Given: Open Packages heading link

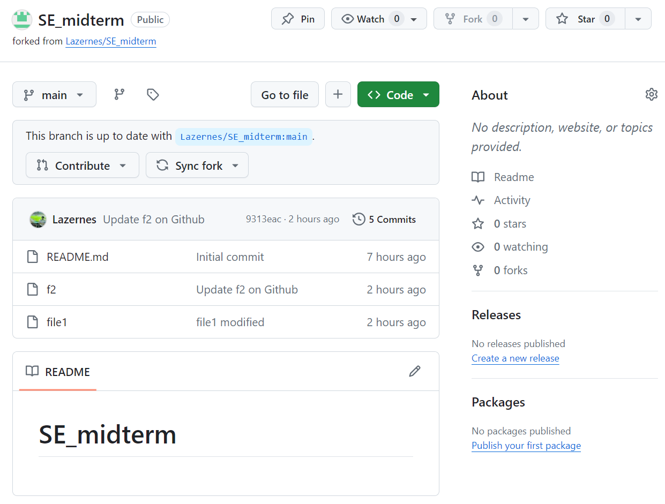Looking at the screenshot, I should 498,402.
